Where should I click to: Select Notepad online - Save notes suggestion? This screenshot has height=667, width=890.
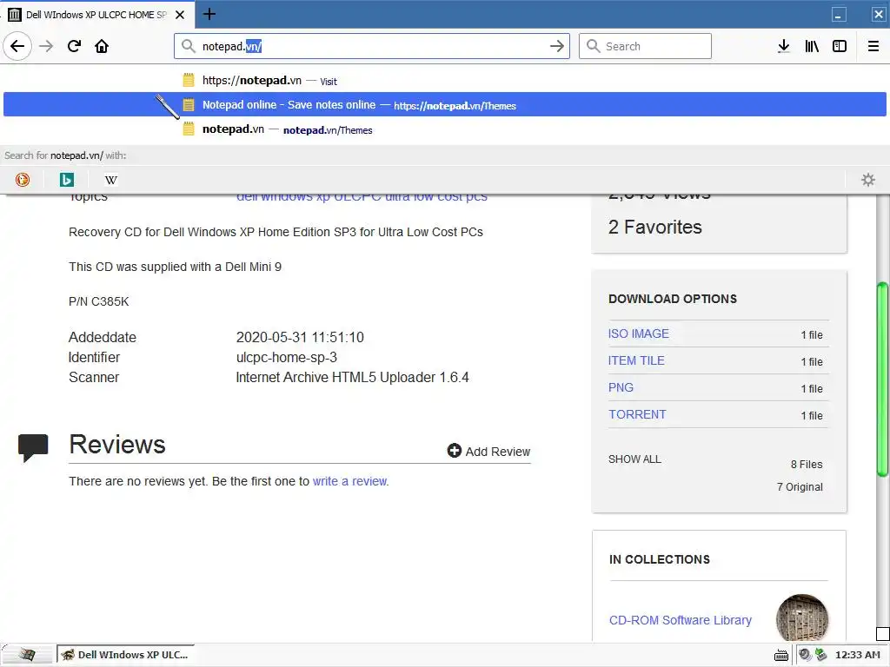pos(444,105)
